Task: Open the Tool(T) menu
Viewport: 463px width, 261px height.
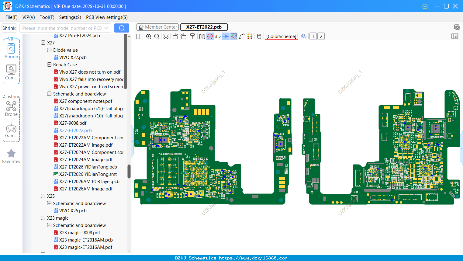Action: click(x=47, y=17)
